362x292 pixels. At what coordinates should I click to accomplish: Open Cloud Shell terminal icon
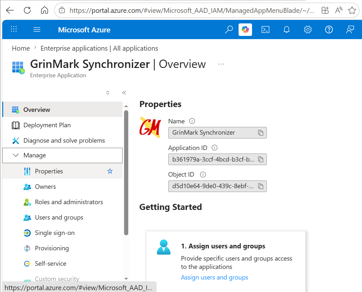click(x=265, y=29)
